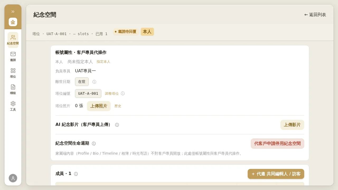Click the 邀請待回覆 status badge

pos(126,32)
